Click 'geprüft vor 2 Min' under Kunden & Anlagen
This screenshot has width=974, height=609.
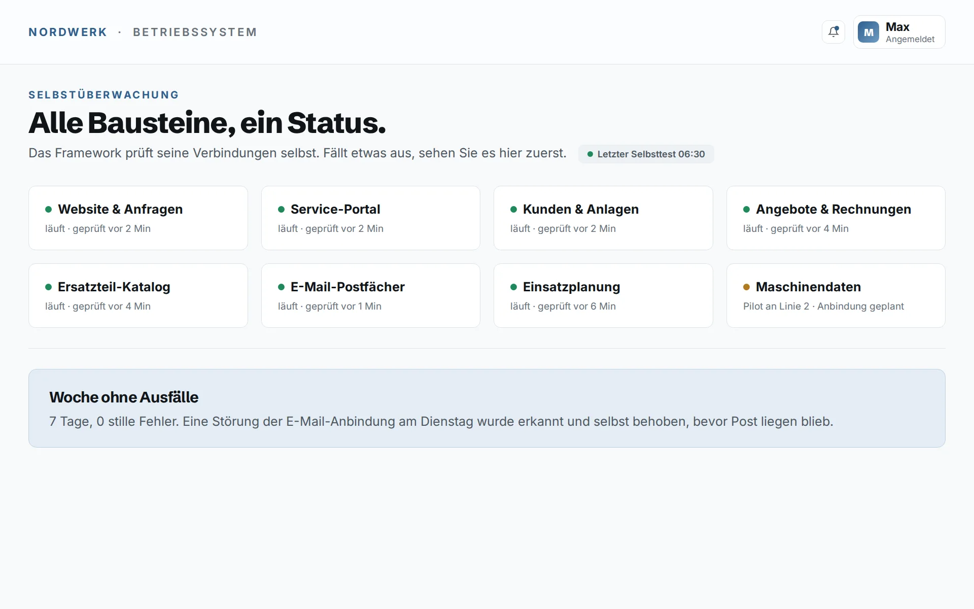[x=577, y=228]
